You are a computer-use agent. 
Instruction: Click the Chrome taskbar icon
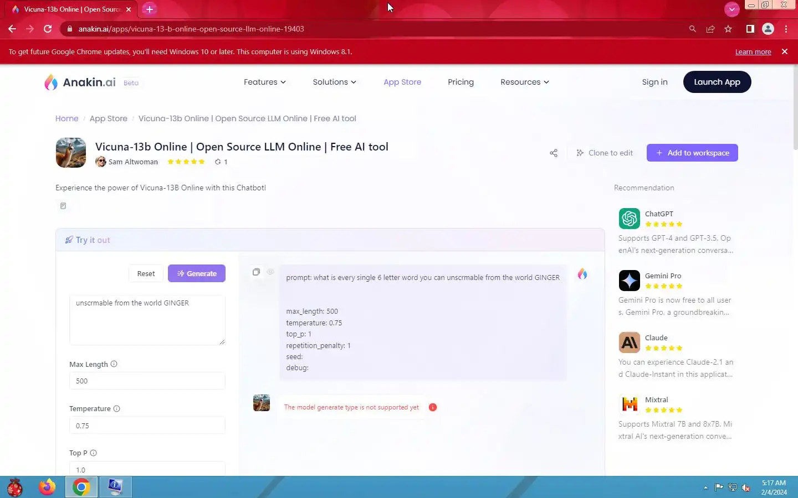point(81,487)
